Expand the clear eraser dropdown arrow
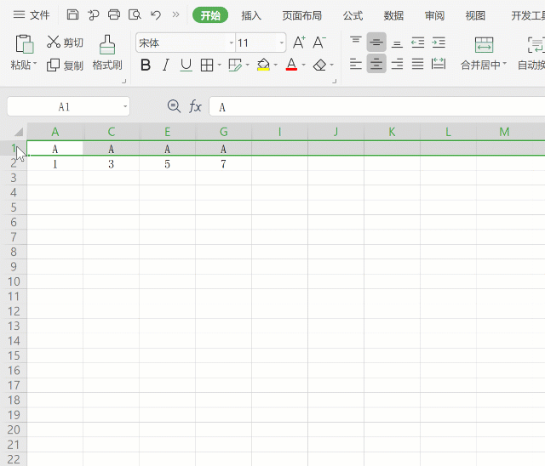Screen dimensions: 545x466 (x=331, y=65)
